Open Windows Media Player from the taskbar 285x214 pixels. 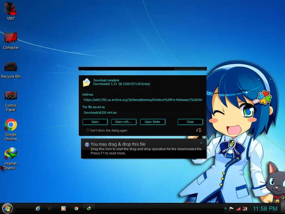[x=63, y=208]
